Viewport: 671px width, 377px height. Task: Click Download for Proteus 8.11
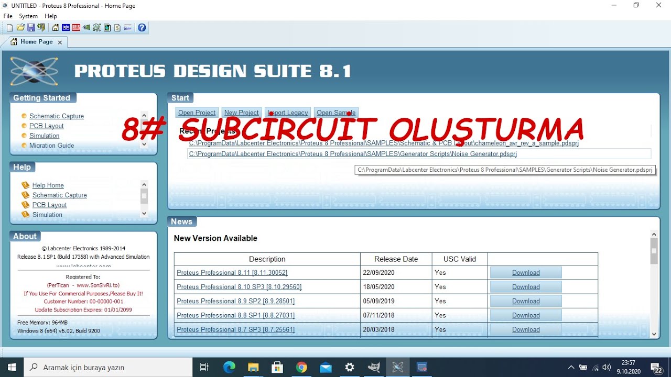click(x=526, y=273)
